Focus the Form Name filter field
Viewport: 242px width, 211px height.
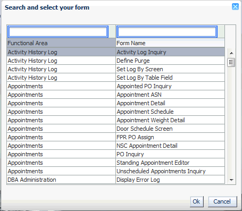[x=166, y=32]
